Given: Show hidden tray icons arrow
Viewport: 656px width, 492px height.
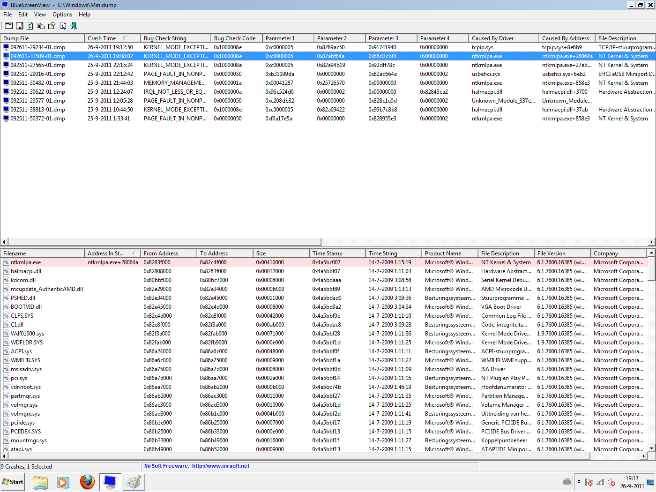Looking at the screenshot, I should [x=579, y=482].
